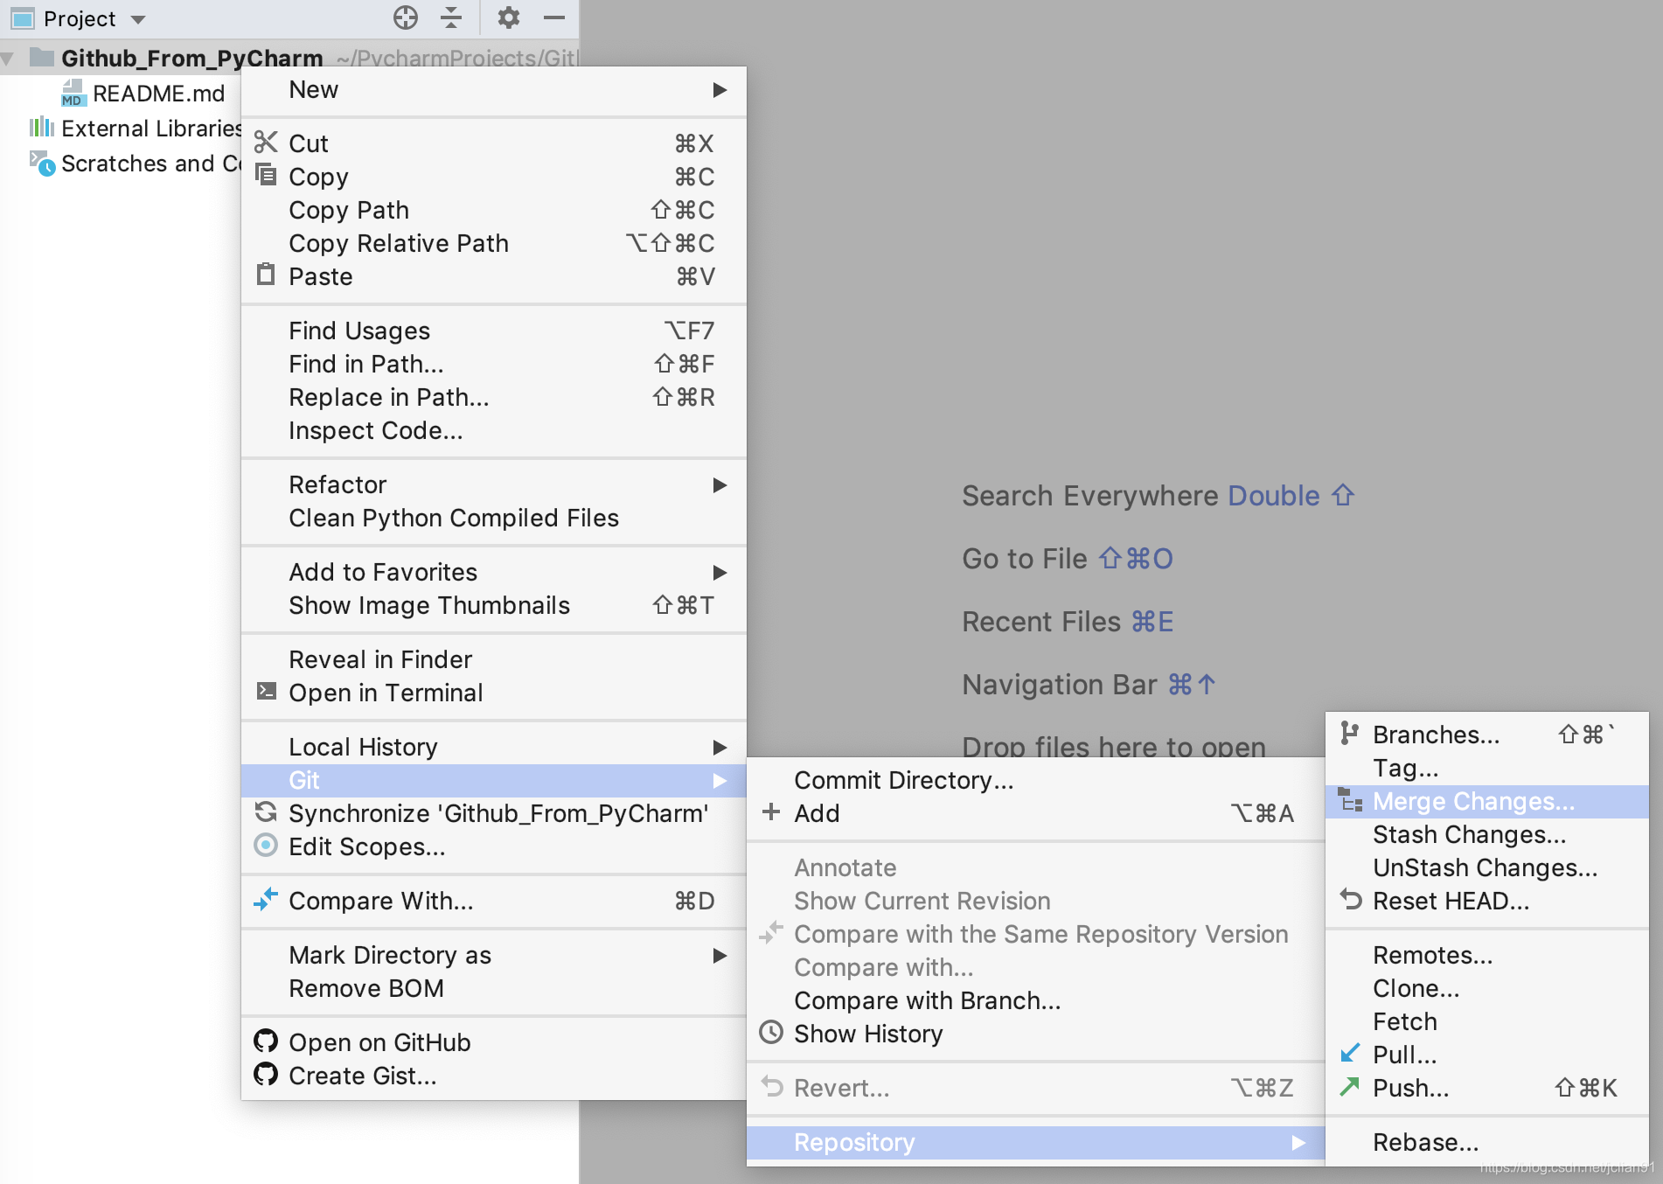The width and height of the screenshot is (1663, 1184).
Task: Click the External Libraries bars icon
Action: [x=41, y=128]
